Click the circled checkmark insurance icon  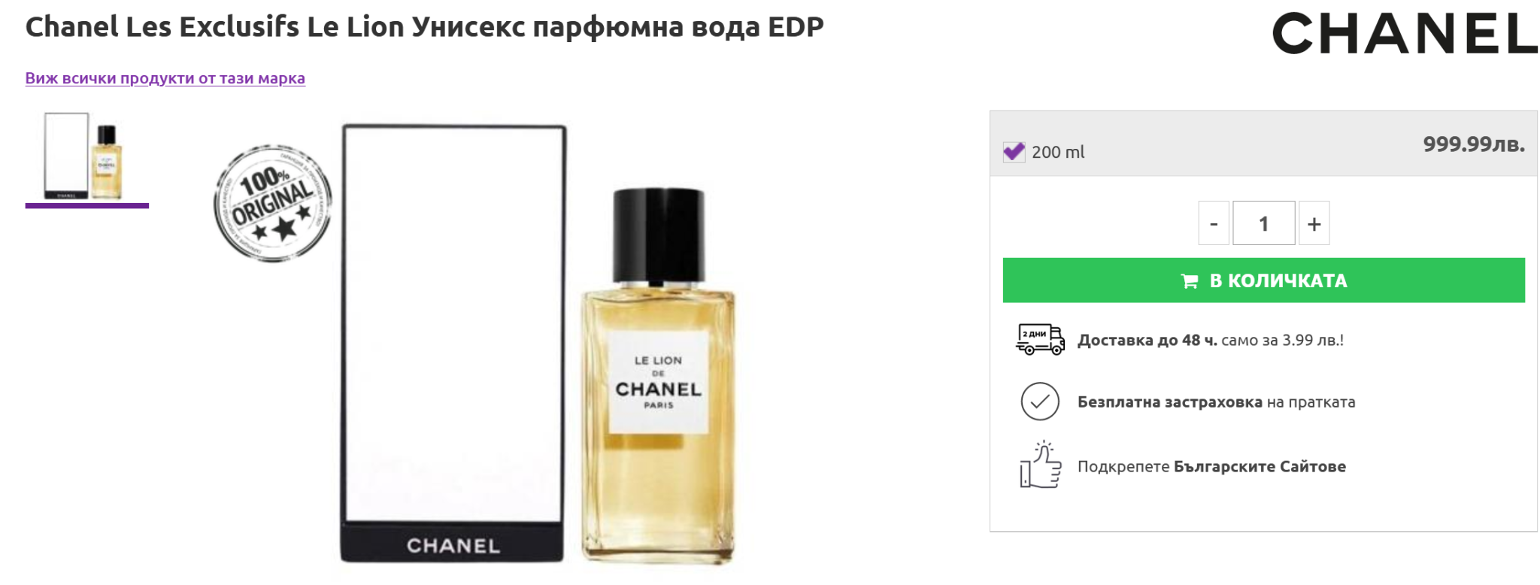[x=1040, y=402]
